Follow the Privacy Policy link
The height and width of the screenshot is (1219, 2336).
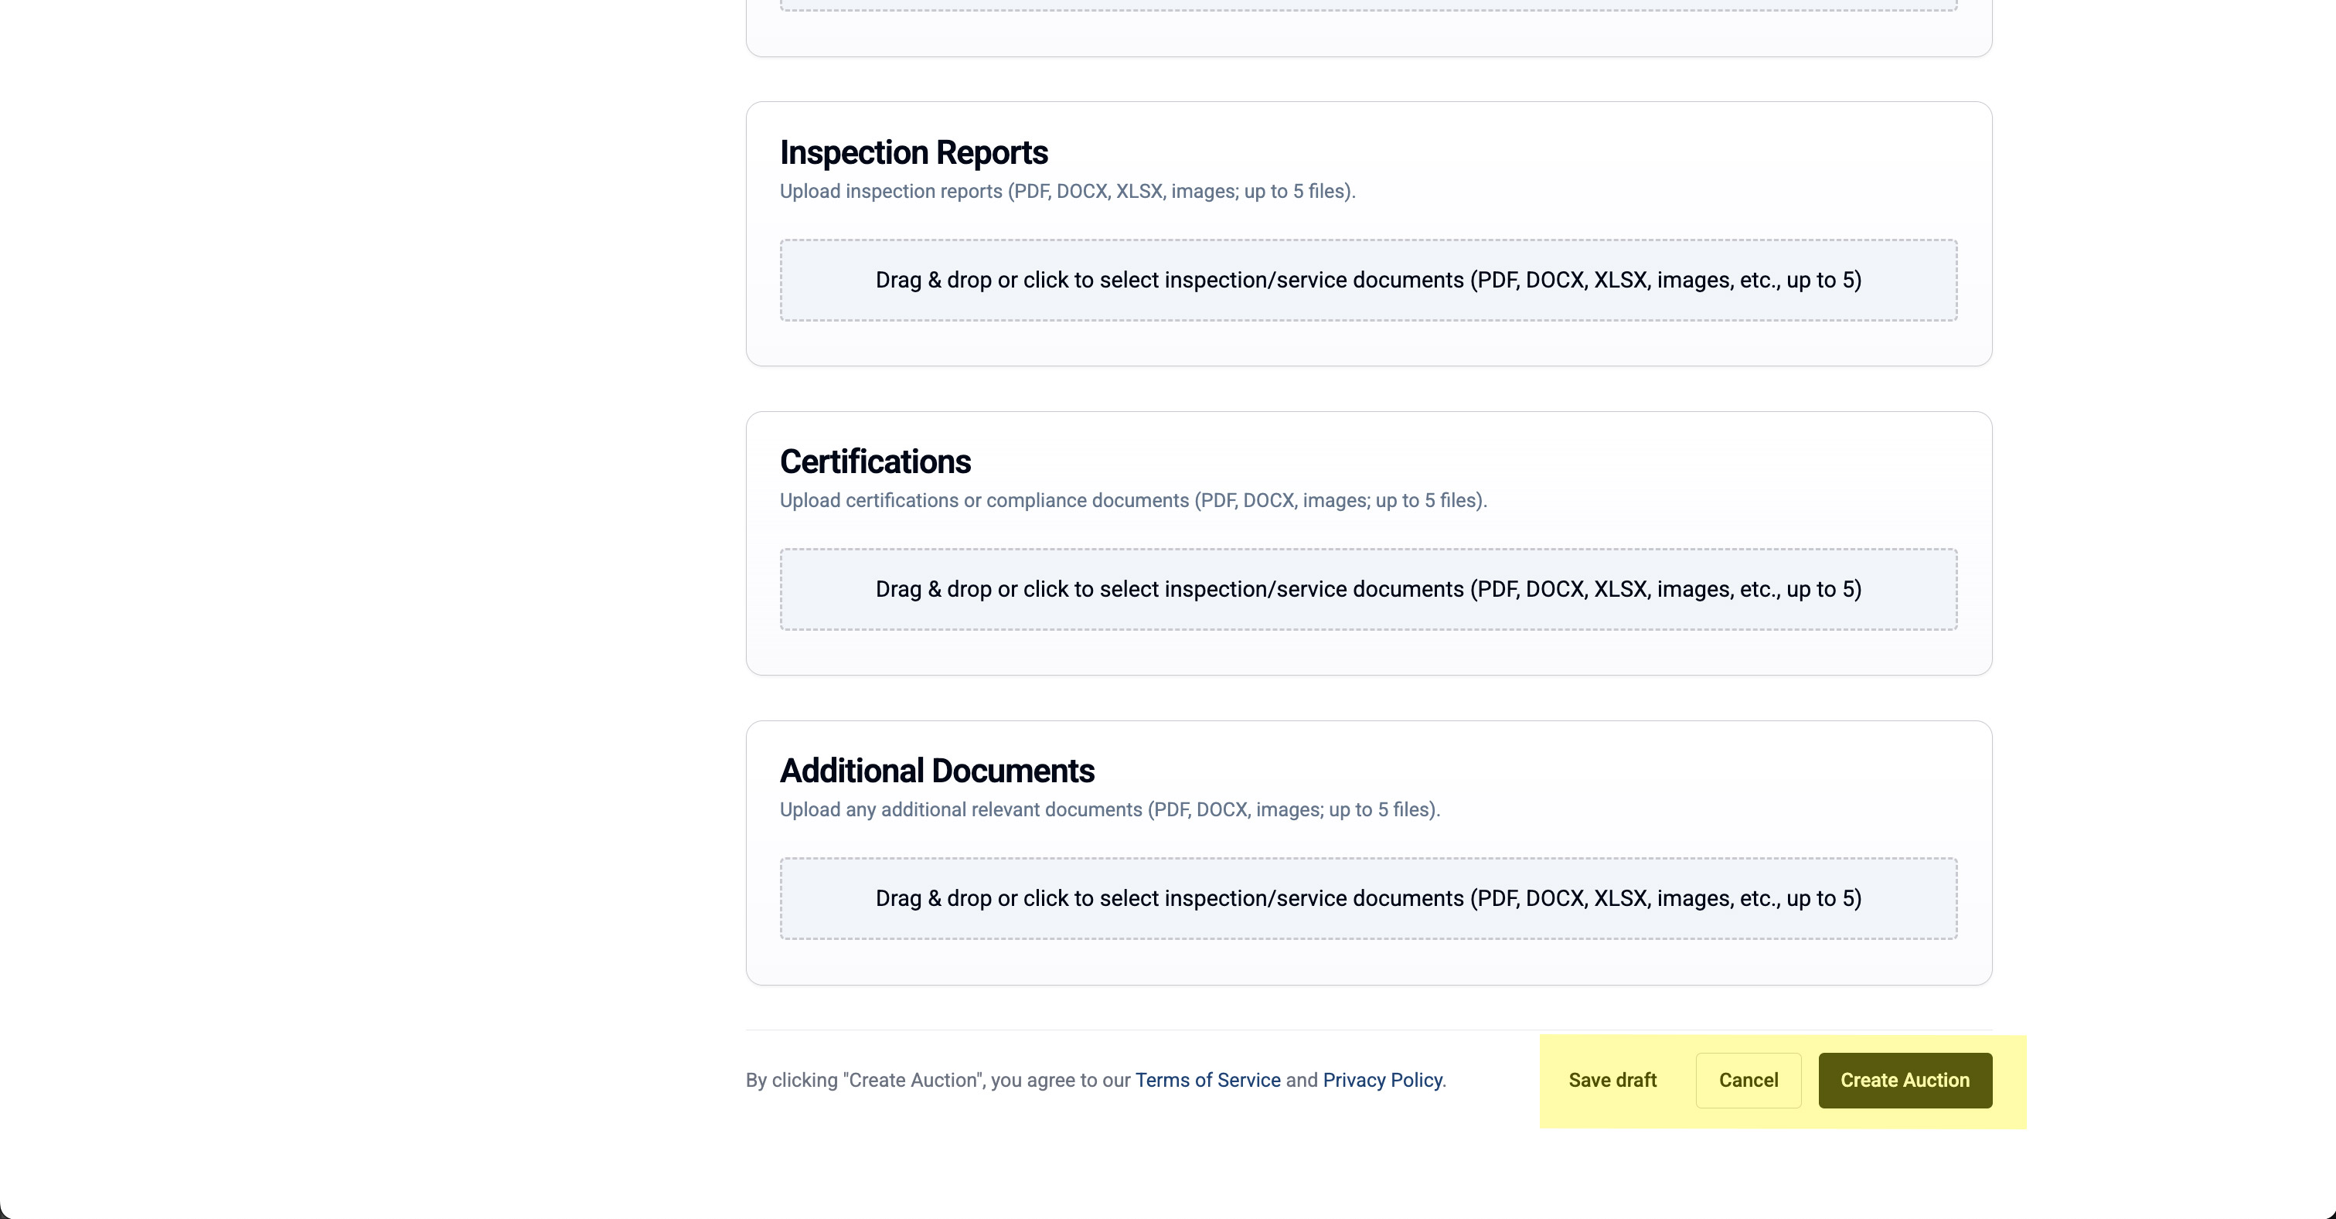tap(1381, 1080)
